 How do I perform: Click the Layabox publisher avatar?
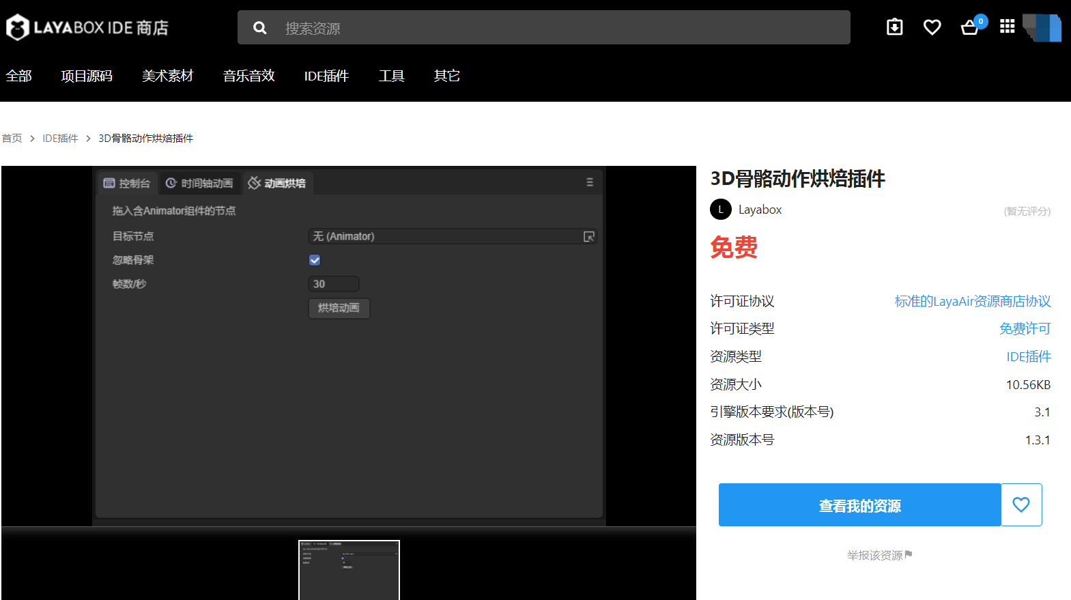pyautogui.click(x=721, y=210)
